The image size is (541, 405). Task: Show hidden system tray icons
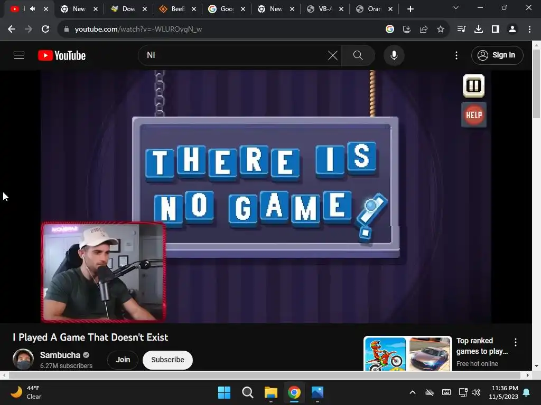412,392
